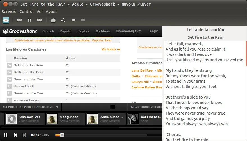The height and width of the screenshot is (141, 247).
Task: Click the Login link
Action: [x=154, y=31]
